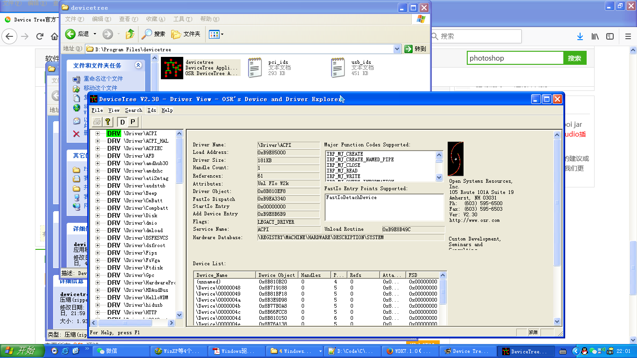This screenshot has height=358, width=637.
Task: Expand the \Driver\AFD tree node
Action: pos(98,156)
